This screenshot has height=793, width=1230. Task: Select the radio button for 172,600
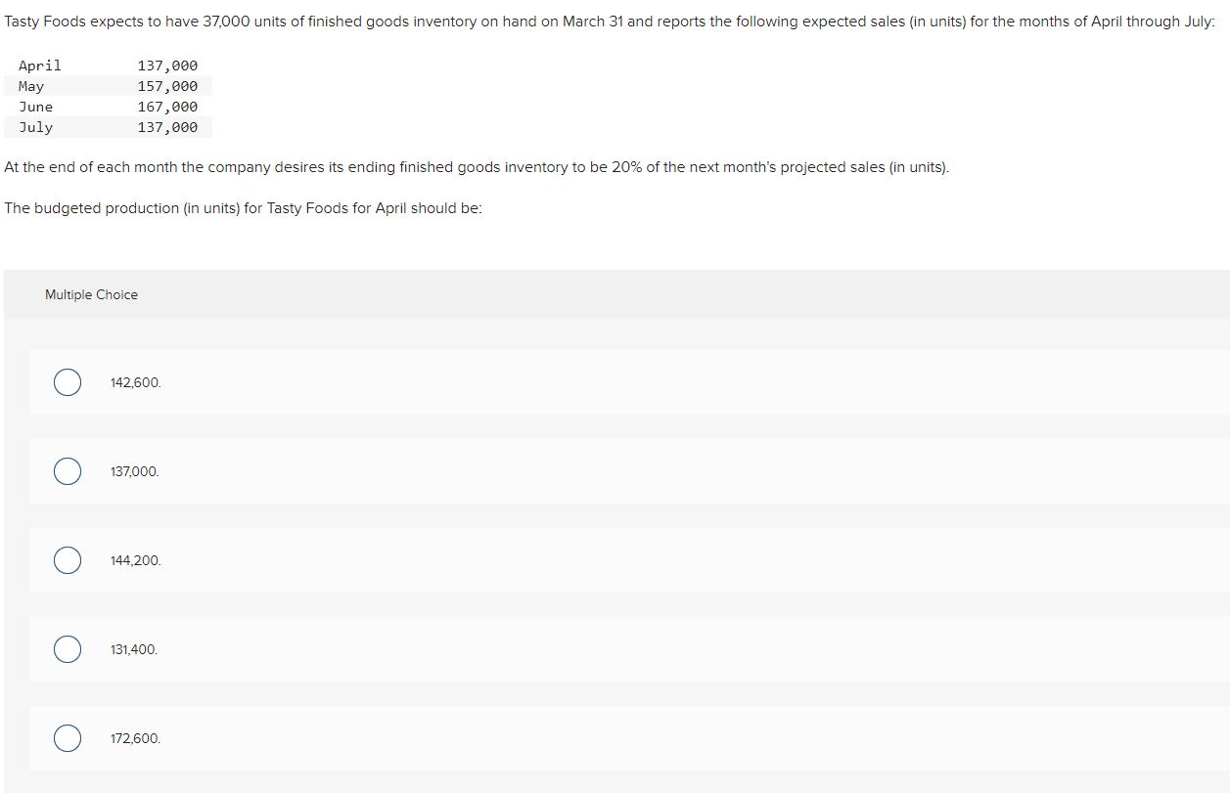(68, 738)
